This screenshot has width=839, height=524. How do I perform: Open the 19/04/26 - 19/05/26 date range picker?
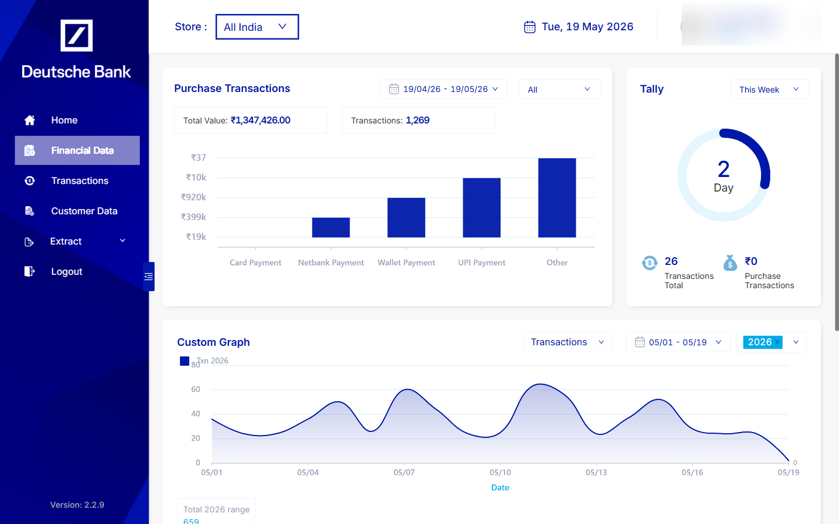point(443,89)
